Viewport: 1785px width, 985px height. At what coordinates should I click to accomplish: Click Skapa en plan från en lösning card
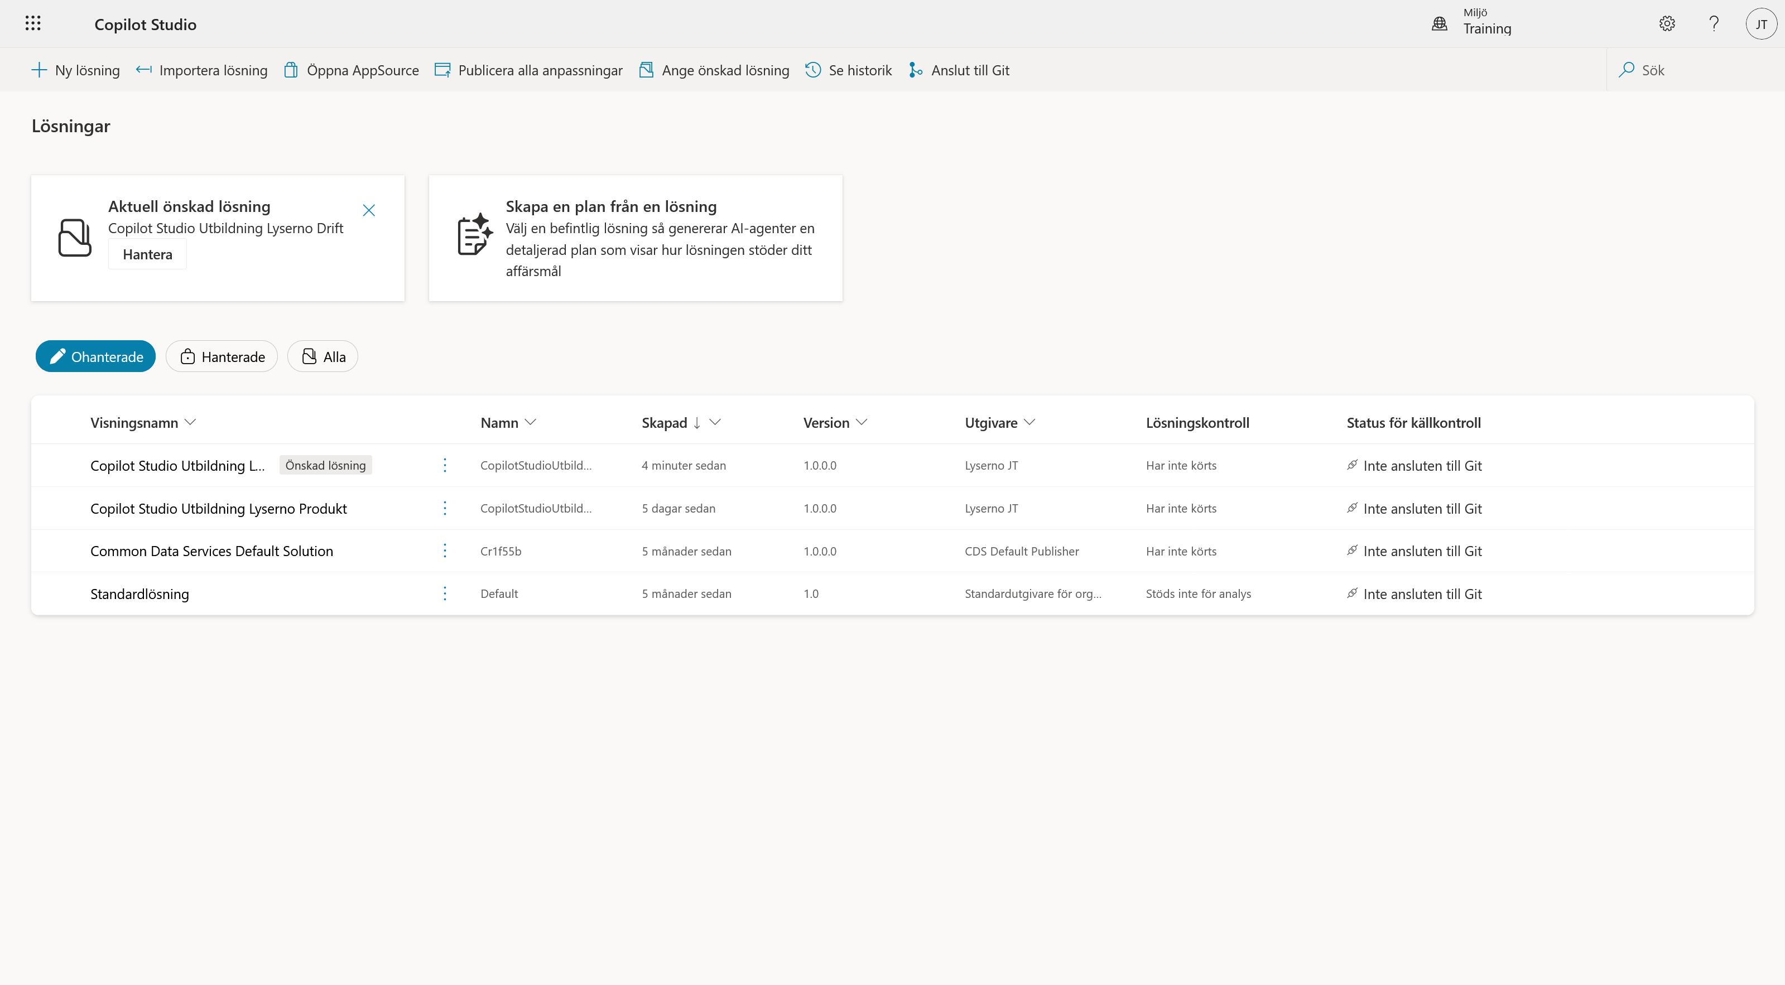(636, 238)
